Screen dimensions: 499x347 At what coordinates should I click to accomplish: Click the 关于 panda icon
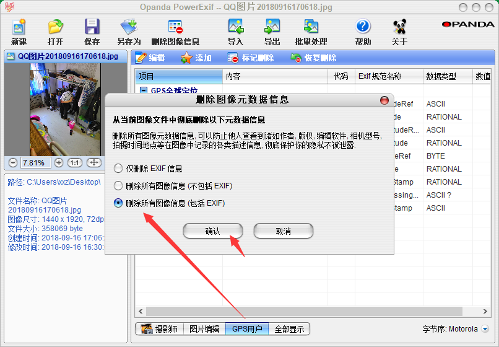click(399, 27)
